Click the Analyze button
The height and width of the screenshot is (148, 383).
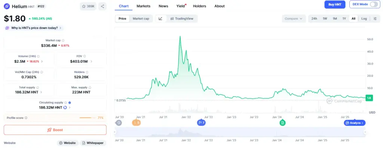(355, 123)
